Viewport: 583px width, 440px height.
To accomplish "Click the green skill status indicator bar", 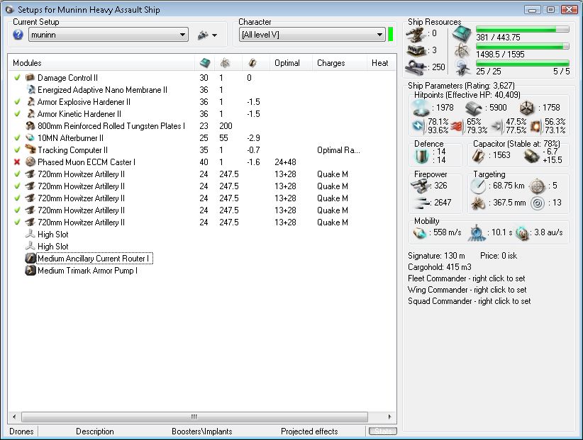I will tap(390, 35).
